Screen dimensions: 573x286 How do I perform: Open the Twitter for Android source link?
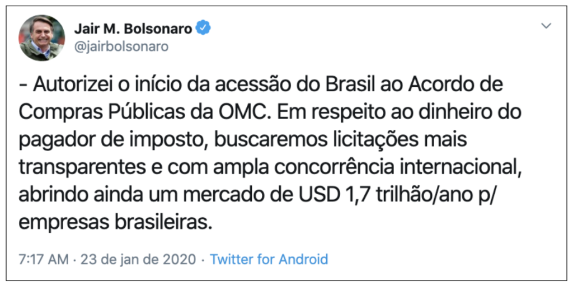[x=269, y=260]
